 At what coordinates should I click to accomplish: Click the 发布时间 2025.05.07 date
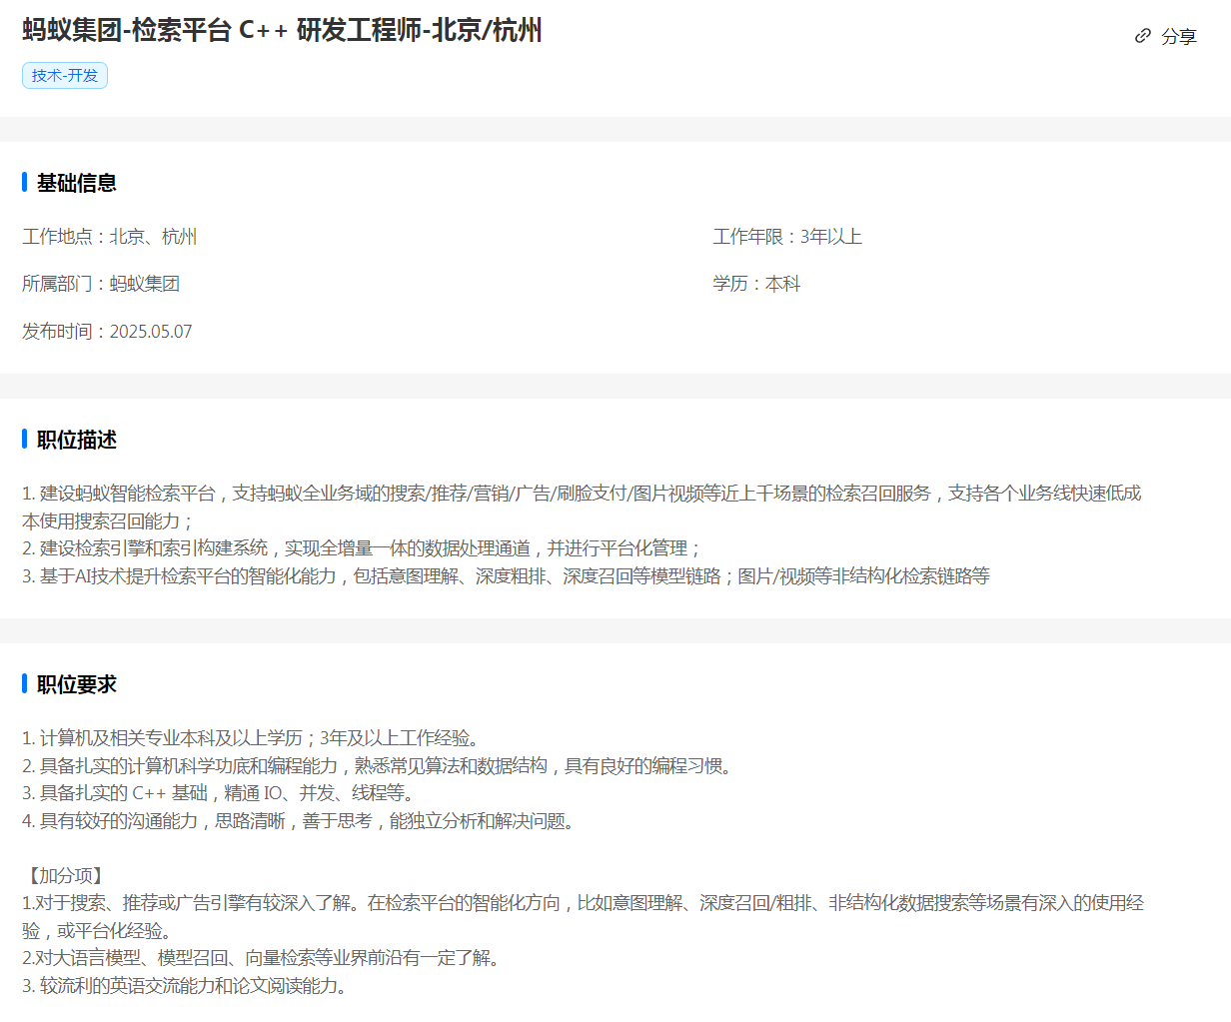tap(107, 332)
